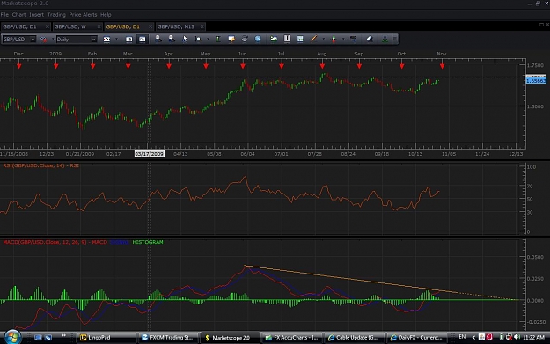Image resolution: width=550 pixels, height=344 pixels.
Task: Close the orange GBP/USD, D1 tab
Action: [150, 26]
